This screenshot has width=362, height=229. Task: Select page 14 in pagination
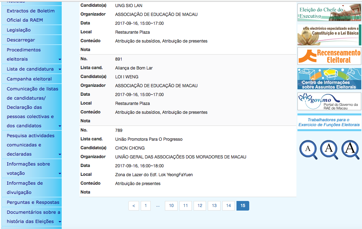(228, 206)
